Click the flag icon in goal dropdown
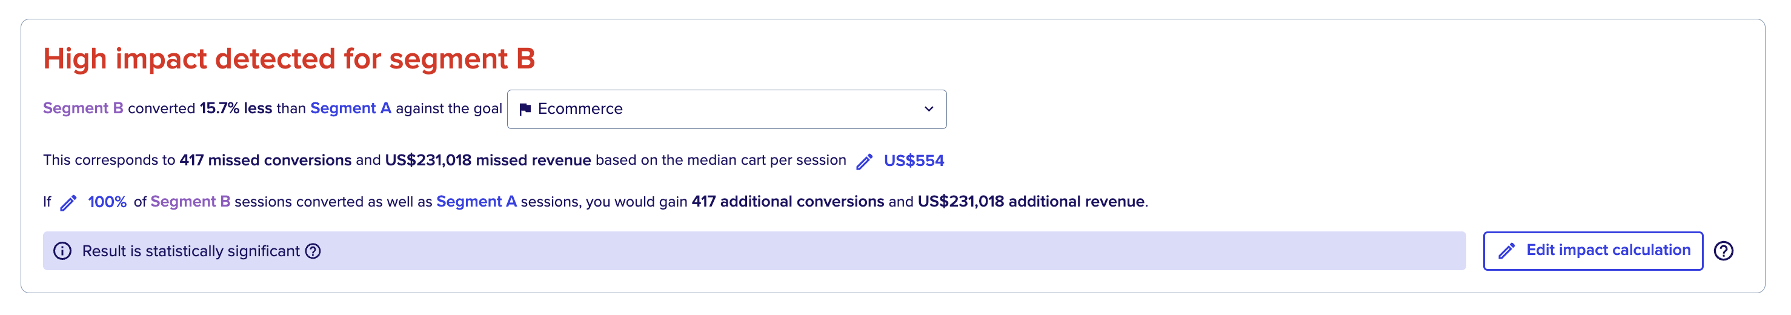The height and width of the screenshot is (315, 1791). click(526, 109)
